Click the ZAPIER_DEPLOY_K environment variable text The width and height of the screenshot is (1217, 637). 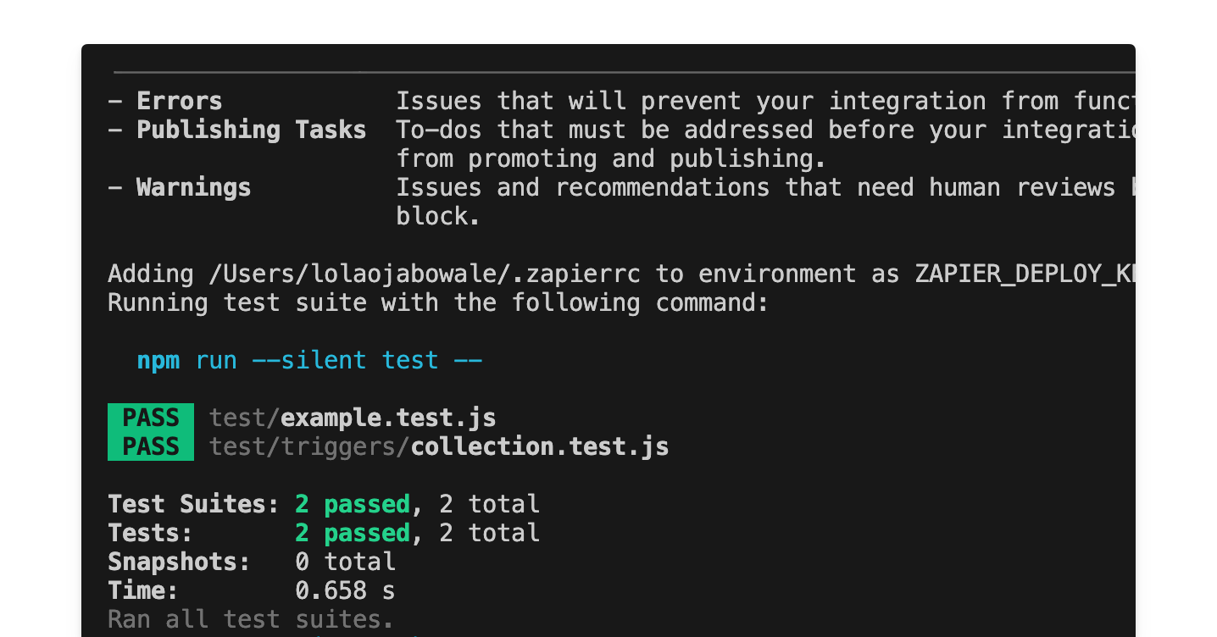[x=1024, y=274]
